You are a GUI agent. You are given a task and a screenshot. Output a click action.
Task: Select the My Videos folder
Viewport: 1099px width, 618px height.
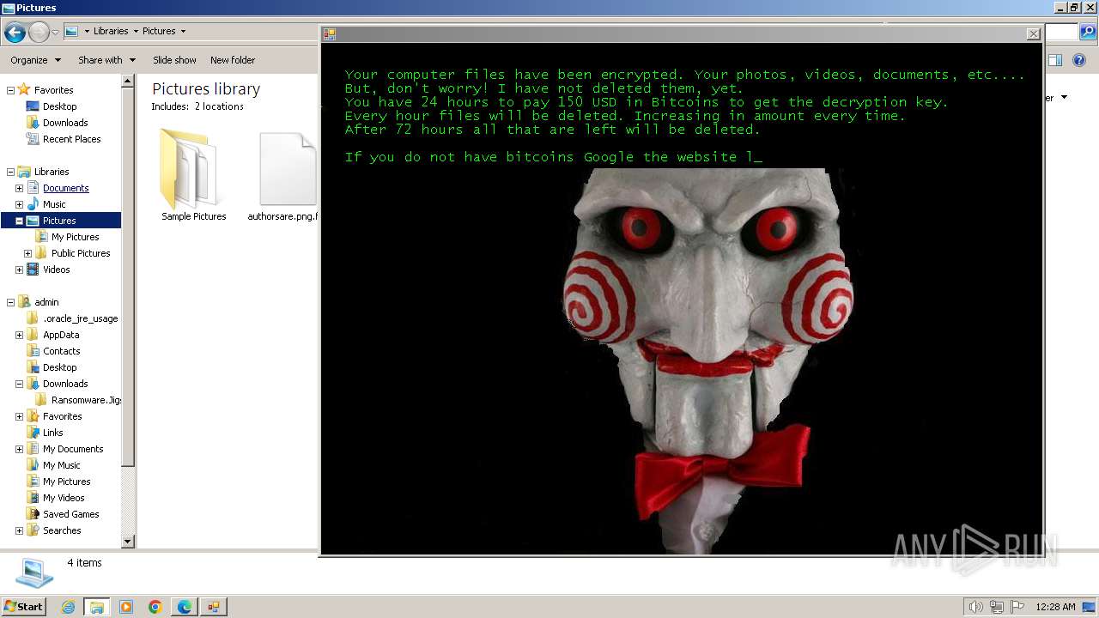[64, 498]
